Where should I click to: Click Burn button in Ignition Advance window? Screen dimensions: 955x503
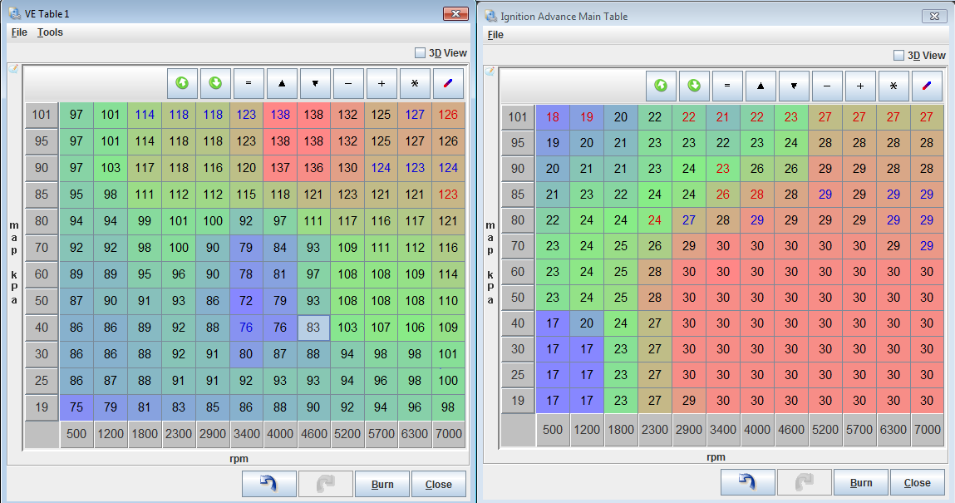[x=861, y=481]
